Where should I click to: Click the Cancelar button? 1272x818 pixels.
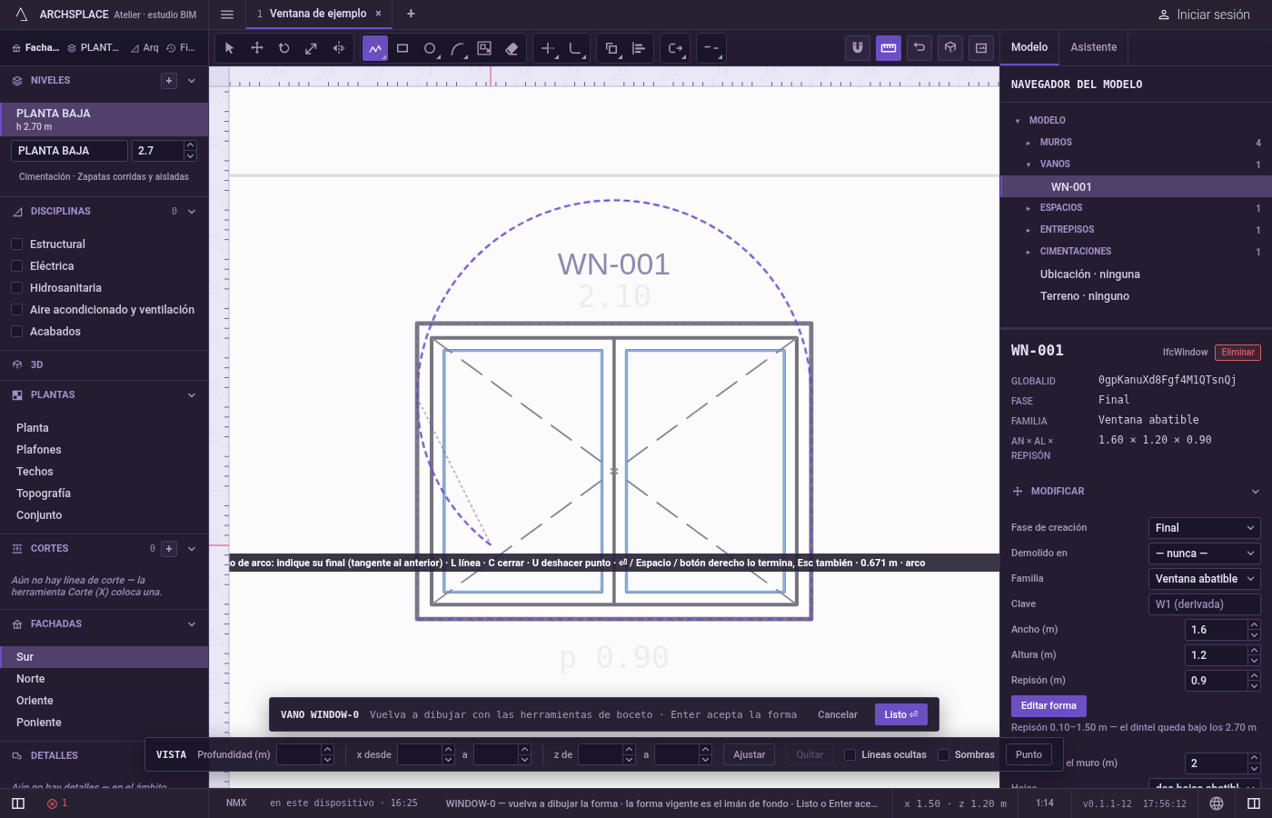[838, 714]
